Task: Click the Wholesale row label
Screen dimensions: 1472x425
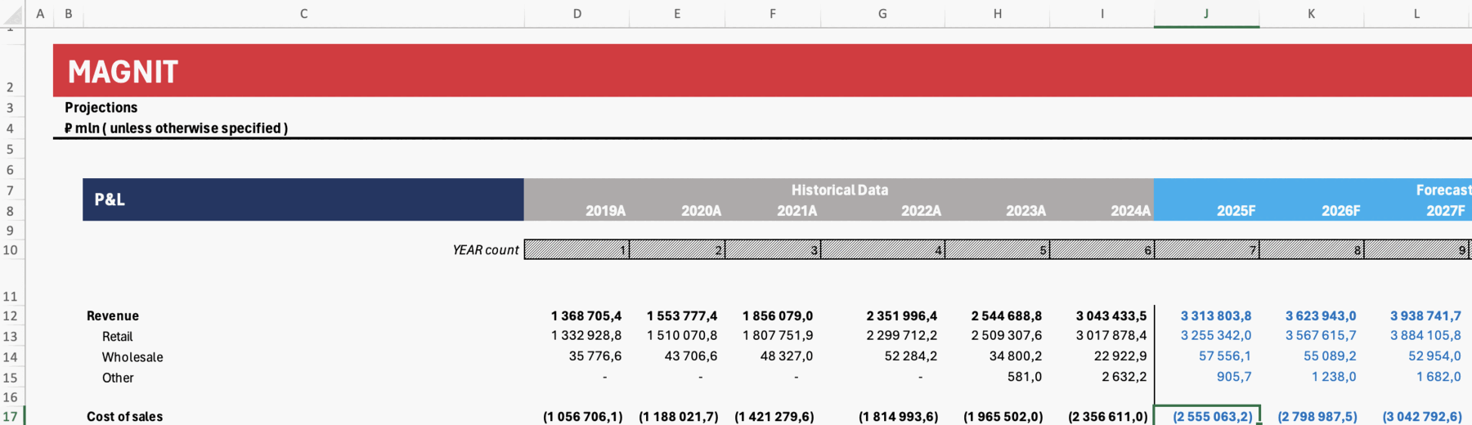Action: coord(132,357)
